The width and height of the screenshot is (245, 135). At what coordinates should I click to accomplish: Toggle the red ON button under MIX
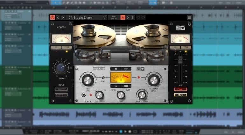coord(180,89)
